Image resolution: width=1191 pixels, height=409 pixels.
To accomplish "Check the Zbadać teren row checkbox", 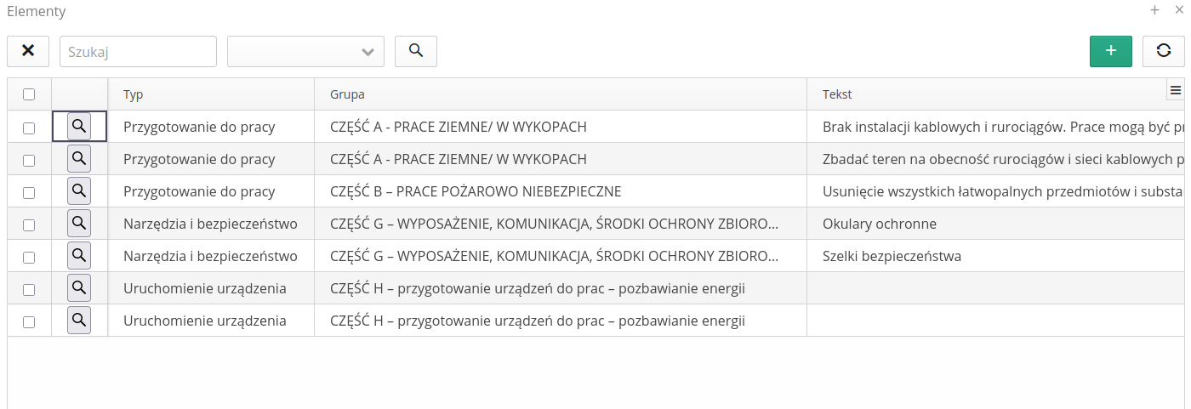I will click(29, 160).
